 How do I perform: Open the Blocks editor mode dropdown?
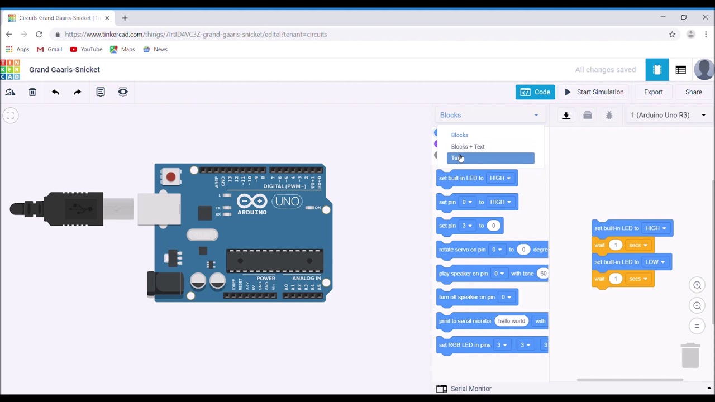(489, 115)
